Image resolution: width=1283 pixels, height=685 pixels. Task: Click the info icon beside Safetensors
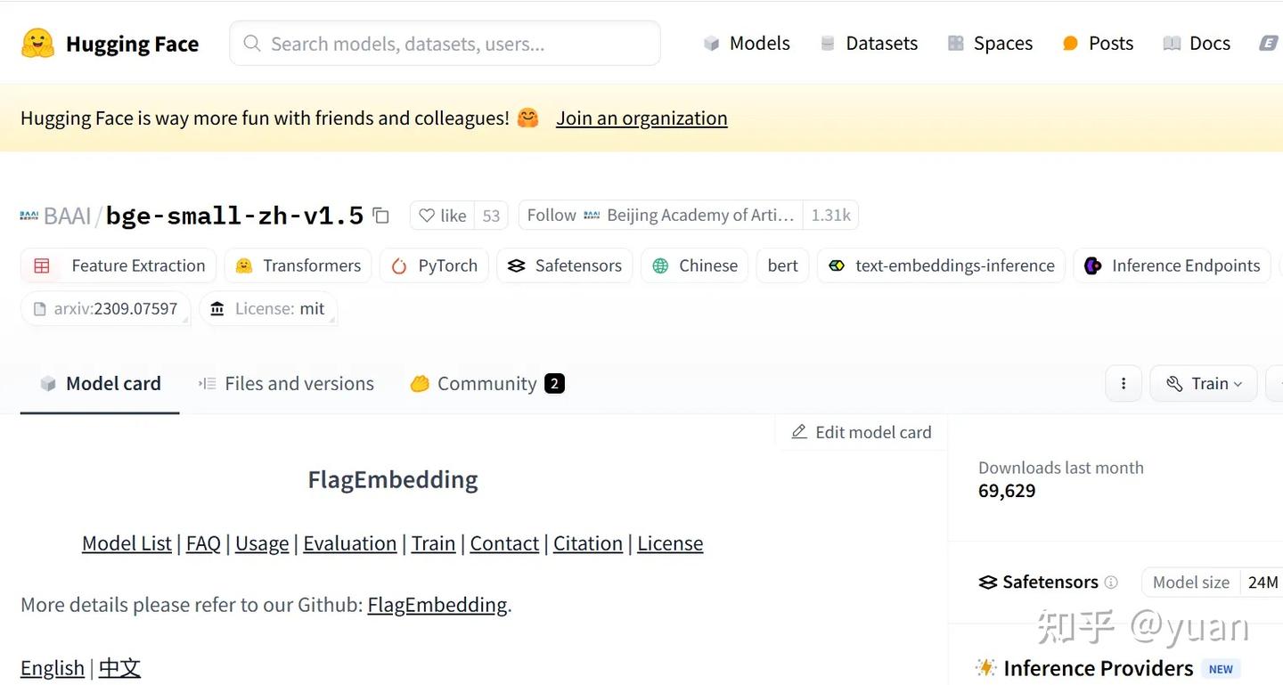coord(1113,582)
